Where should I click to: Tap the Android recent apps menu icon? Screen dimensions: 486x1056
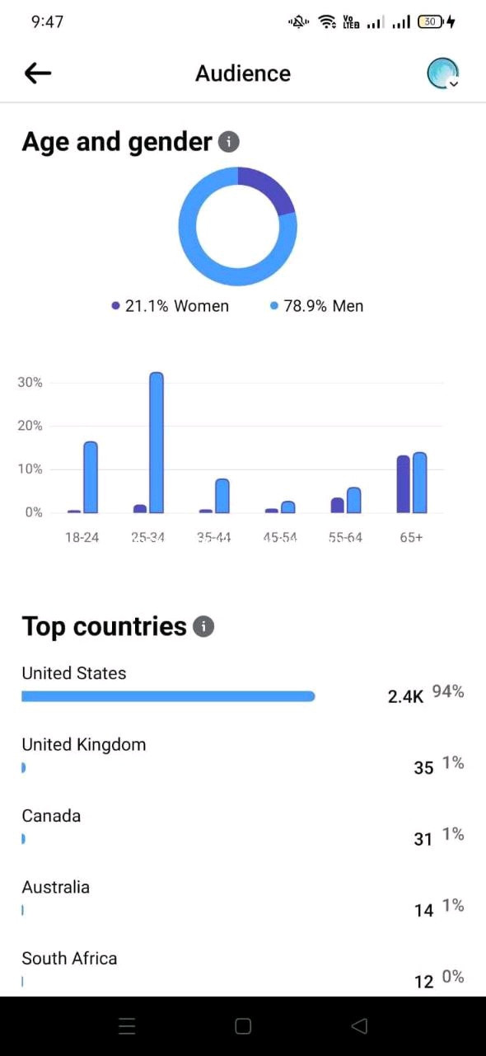point(127,1025)
